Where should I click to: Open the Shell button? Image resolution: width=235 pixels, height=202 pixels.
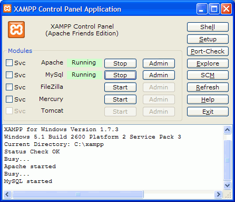click(208, 27)
